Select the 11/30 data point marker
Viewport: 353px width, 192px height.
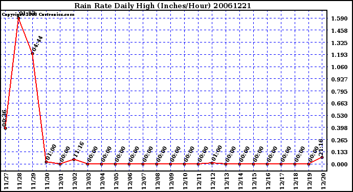tap(46, 162)
